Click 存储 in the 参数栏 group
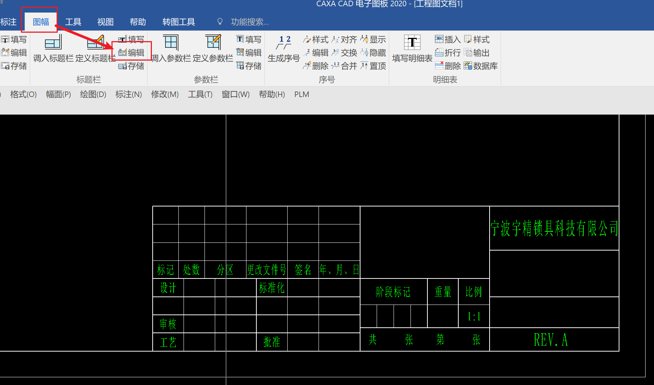Viewport: 654px width, 385px height. (249, 66)
